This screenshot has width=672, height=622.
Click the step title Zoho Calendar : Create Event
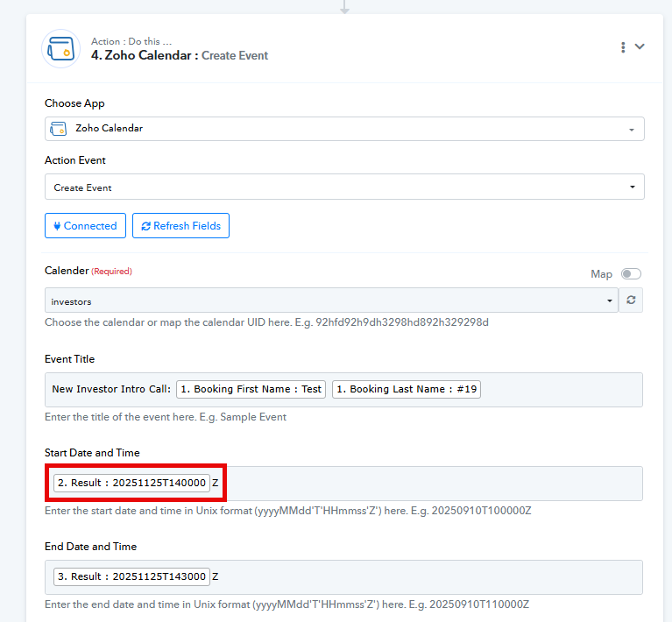pos(180,55)
